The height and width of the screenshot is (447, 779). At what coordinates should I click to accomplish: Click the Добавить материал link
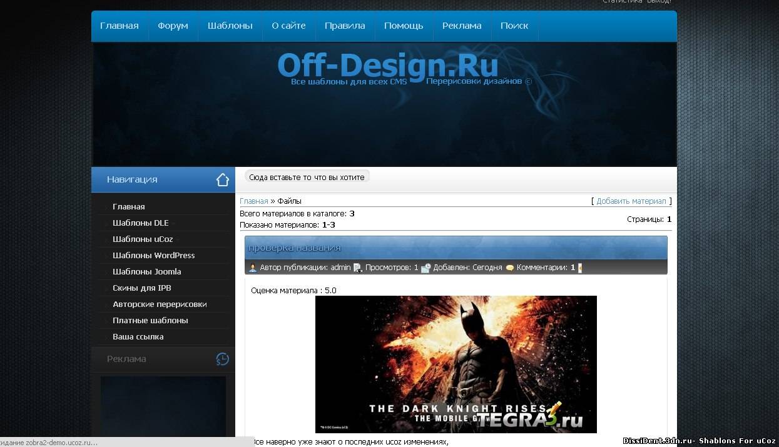[631, 201]
